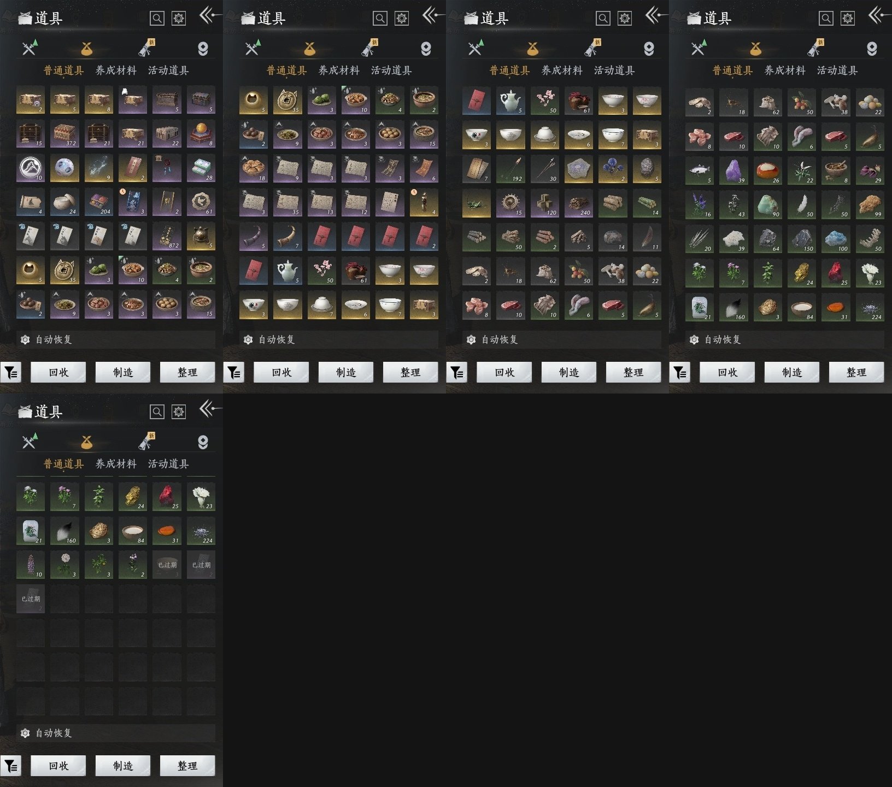The height and width of the screenshot is (787, 892).
Task: Open the filter menu beside 回收 in expired-items panel
Action: 11,766
